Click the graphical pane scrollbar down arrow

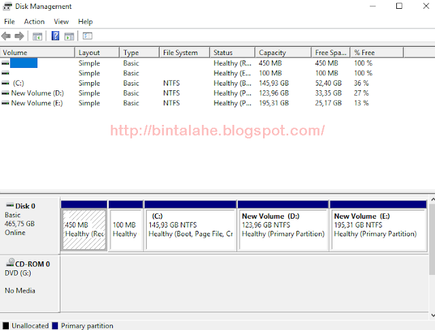pyautogui.click(x=432, y=315)
